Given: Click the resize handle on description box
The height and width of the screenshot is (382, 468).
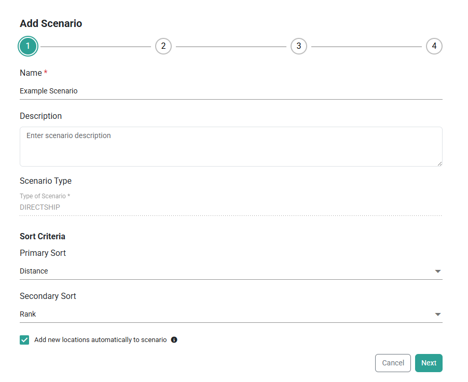Looking at the screenshot, I should click(440, 164).
